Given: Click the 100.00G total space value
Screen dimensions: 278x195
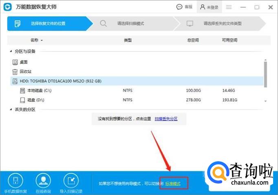Looking at the screenshot, I should pos(194,90).
